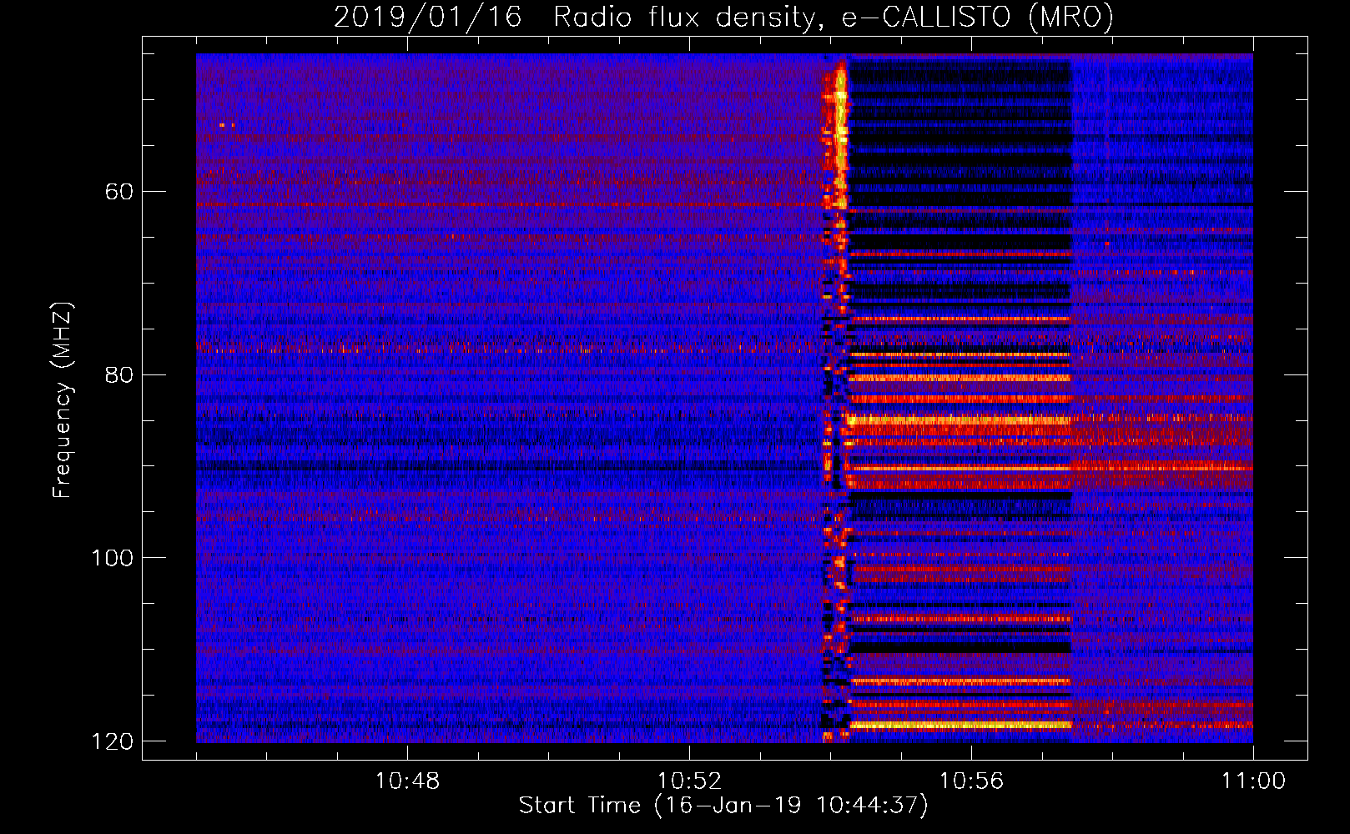This screenshot has height=834, width=1350.
Task: Click the 80 frequency tick label
Action: (x=119, y=374)
